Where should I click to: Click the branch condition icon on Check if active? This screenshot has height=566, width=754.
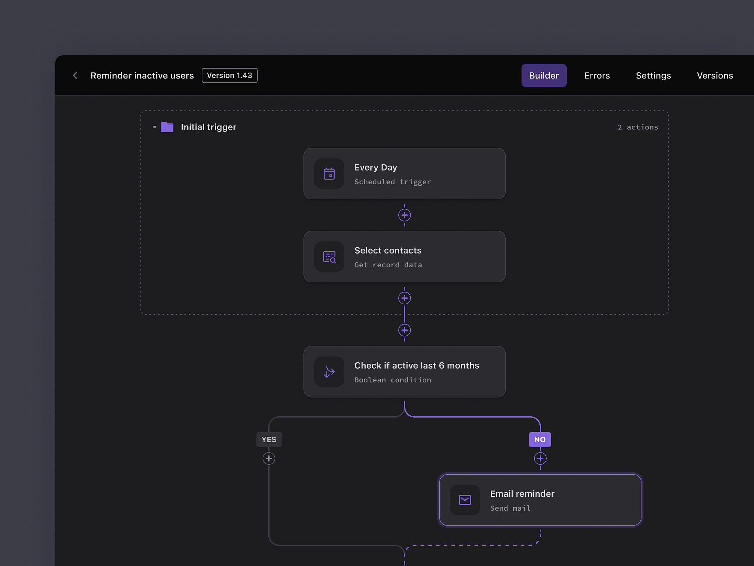[x=329, y=372]
